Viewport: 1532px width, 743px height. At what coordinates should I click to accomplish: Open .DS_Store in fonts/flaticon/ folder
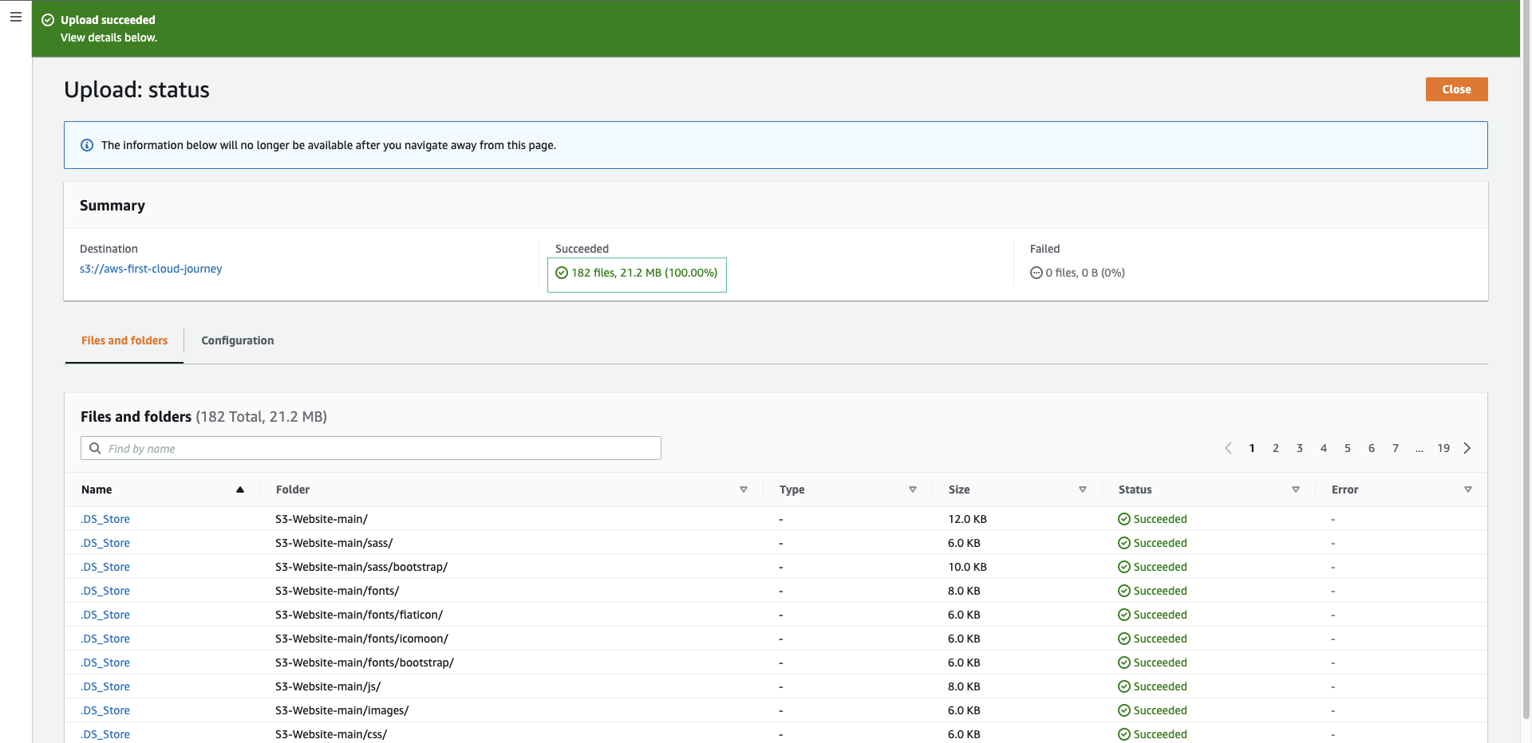(105, 615)
